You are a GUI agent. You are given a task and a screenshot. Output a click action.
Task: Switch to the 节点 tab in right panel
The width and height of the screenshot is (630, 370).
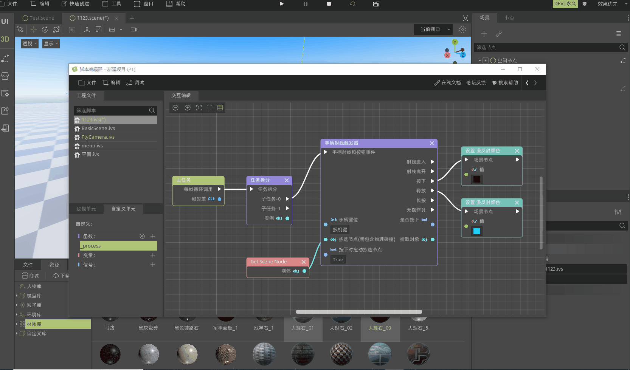(510, 18)
